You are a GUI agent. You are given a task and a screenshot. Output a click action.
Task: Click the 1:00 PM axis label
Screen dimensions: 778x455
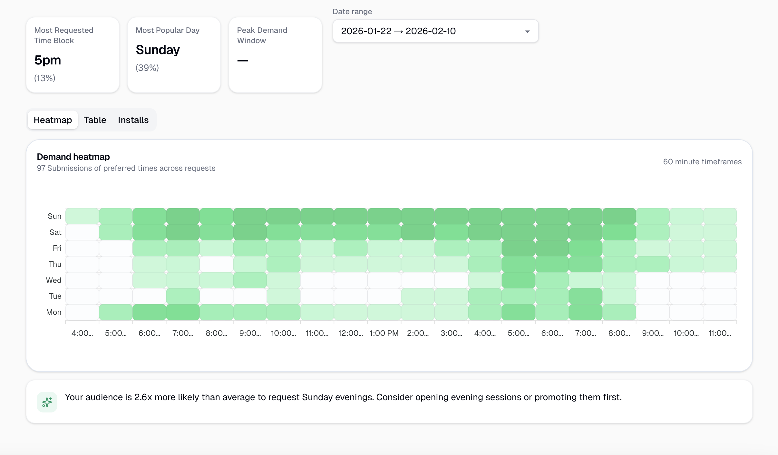(x=384, y=333)
